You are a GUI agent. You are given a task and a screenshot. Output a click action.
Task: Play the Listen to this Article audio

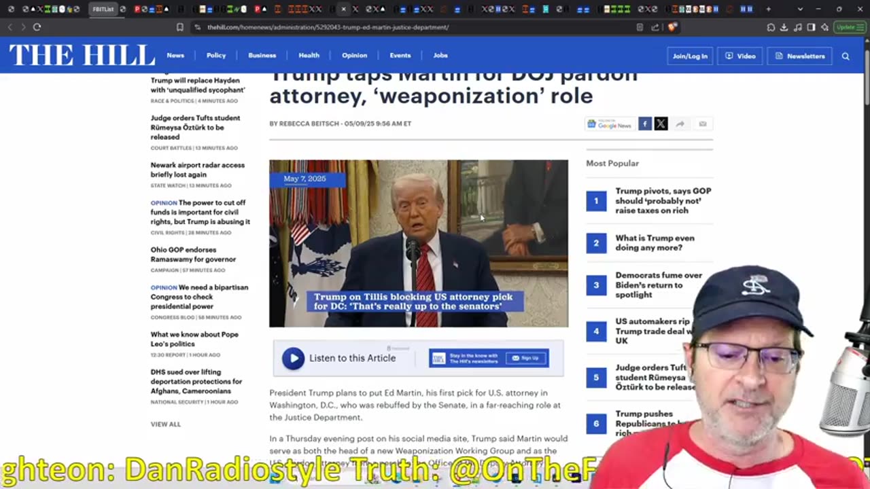pos(293,359)
